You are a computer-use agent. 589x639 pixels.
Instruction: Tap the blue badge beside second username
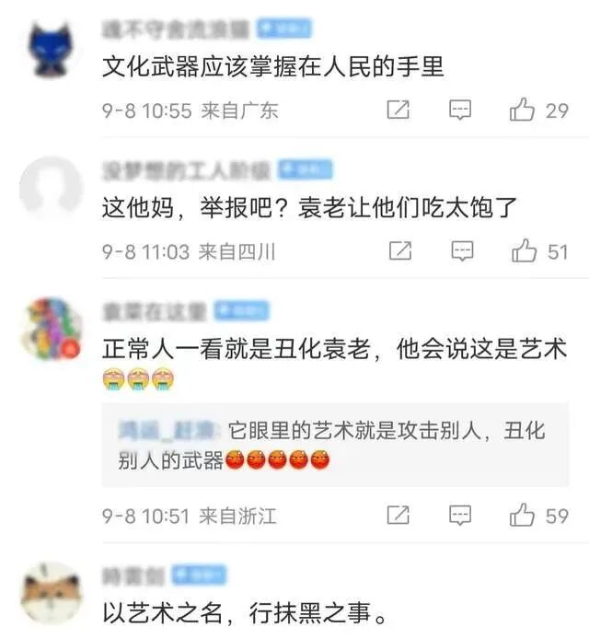pyautogui.click(x=306, y=169)
